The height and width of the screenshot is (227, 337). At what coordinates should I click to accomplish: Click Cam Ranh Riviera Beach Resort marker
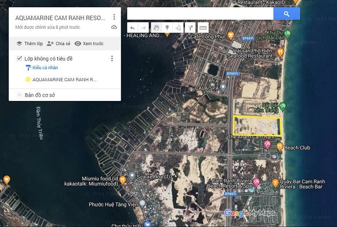coord(256,182)
